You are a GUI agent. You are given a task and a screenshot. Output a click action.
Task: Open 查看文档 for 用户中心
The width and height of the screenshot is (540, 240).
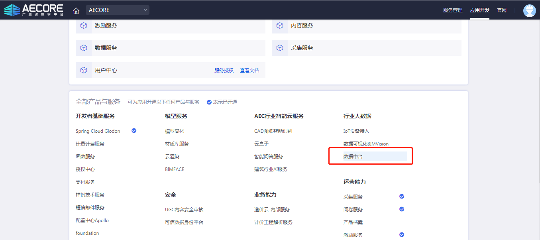point(249,71)
